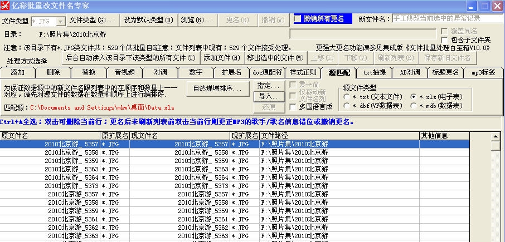
Task: Tick the 撤销所有更名 checkbox
Action: [x=298, y=19]
